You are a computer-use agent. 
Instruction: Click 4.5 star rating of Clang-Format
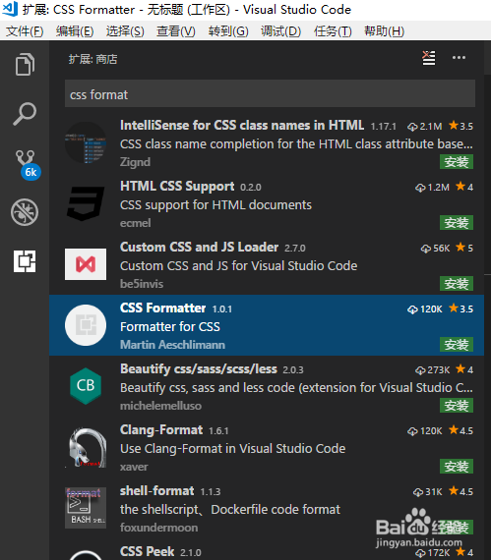pyautogui.click(x=461, y=430)
